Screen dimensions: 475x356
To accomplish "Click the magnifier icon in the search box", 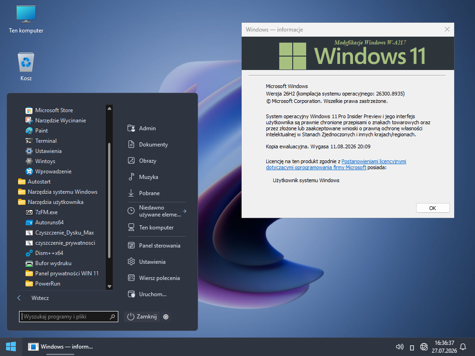I will [112, 317].
